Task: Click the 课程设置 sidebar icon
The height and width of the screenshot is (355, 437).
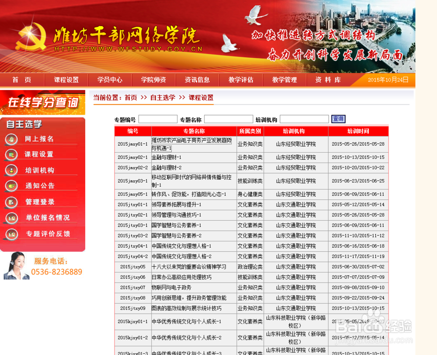Action: click(11, 155)
